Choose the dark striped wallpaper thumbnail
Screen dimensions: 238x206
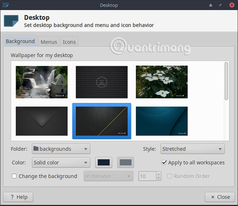pos(101,82)
